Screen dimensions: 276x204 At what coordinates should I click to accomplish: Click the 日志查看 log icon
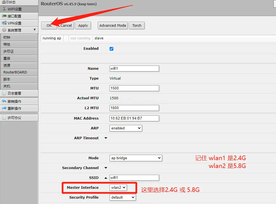(x=4, y=93)
